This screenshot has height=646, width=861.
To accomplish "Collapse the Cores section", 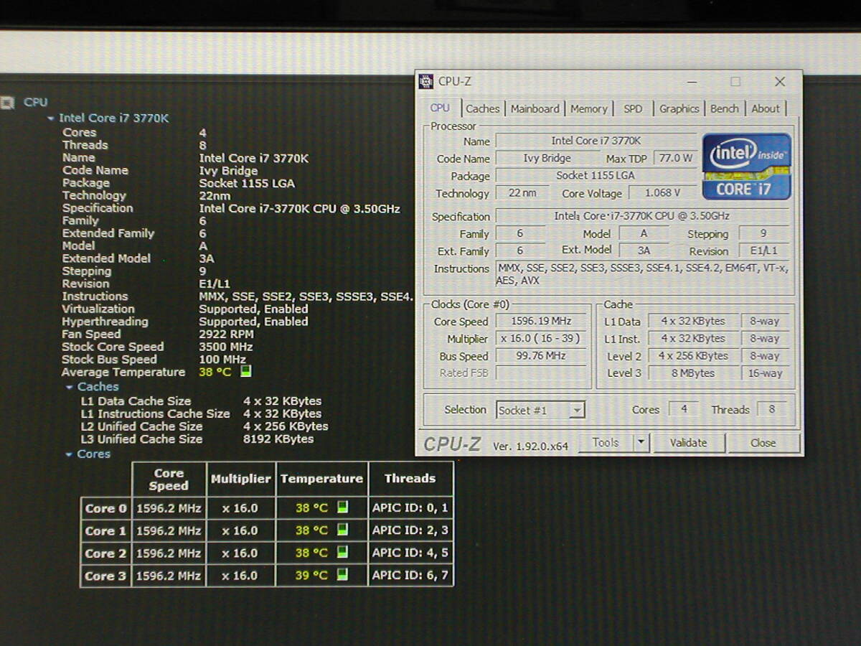I will [70, 454].
